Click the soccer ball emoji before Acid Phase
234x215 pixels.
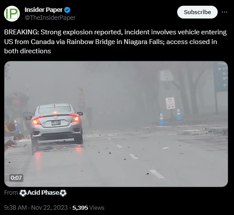[x=23, y=193]
